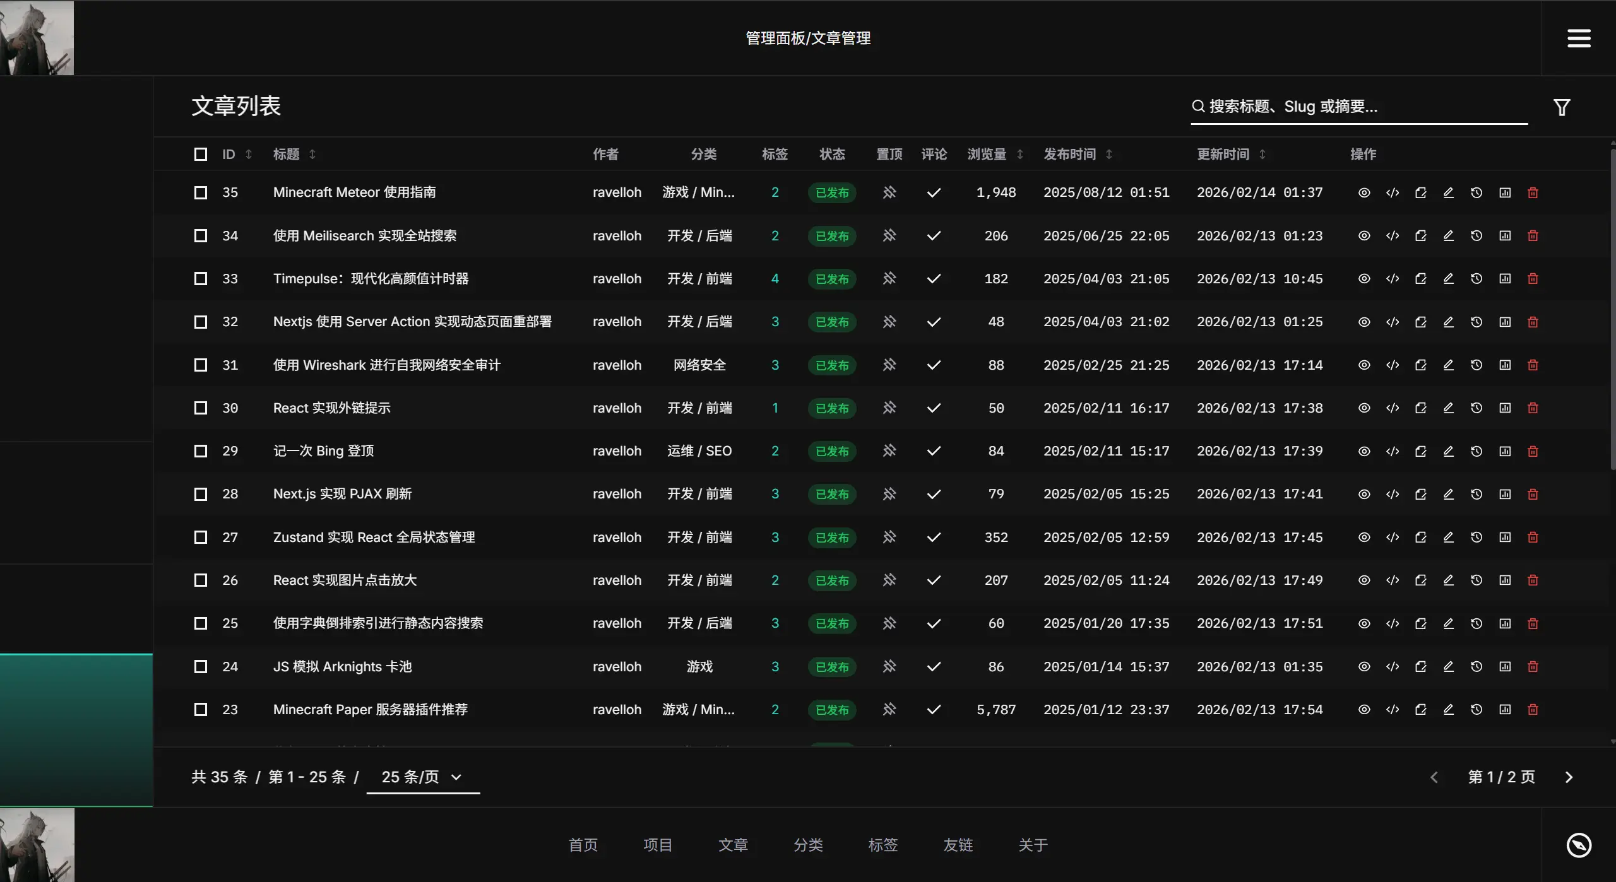The width and height of the screenshot is (1616, 882).
Task: Tick the checkbox for JS 模拟 Arknights 卡池
Action: pyautogui.click(x=201, y=666)
